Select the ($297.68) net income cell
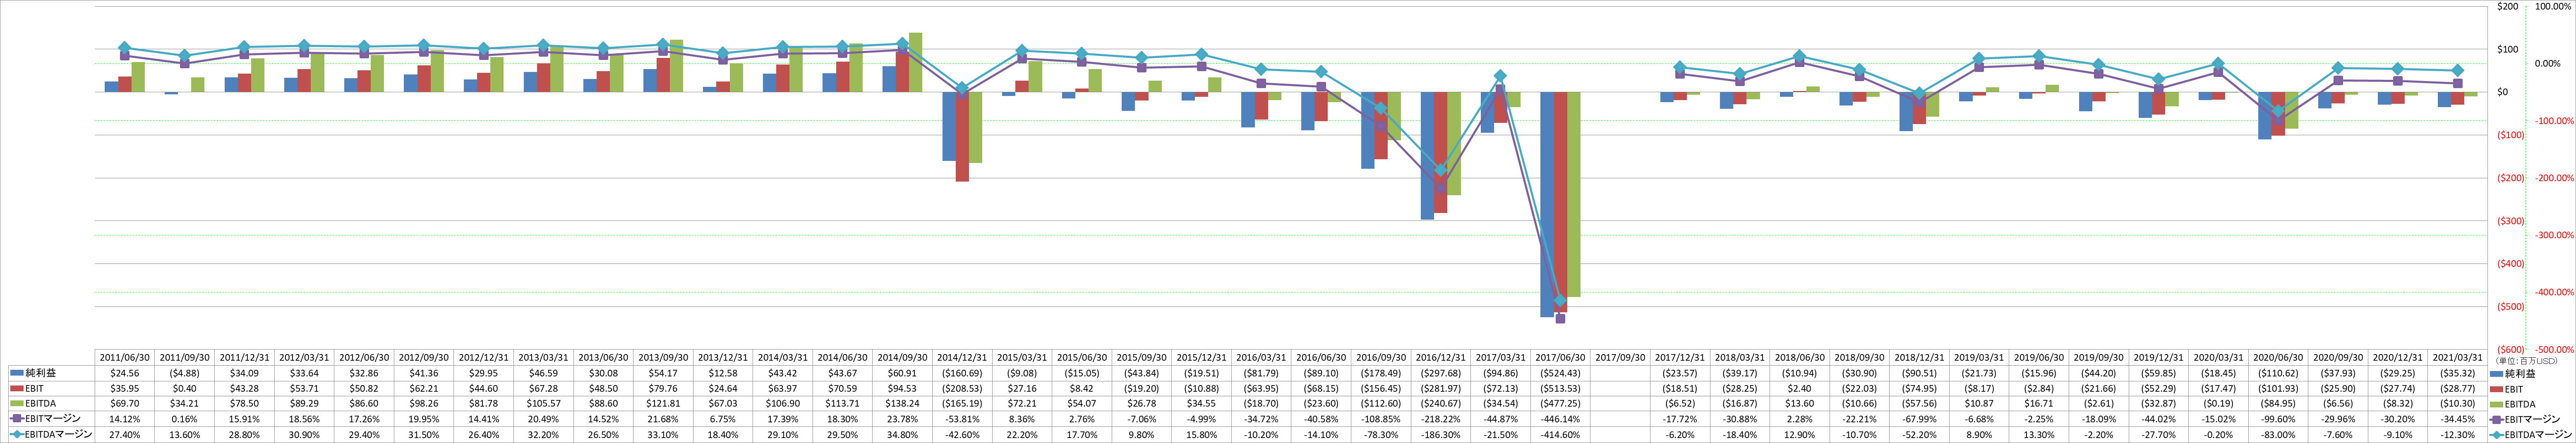 coord(1441,373)
